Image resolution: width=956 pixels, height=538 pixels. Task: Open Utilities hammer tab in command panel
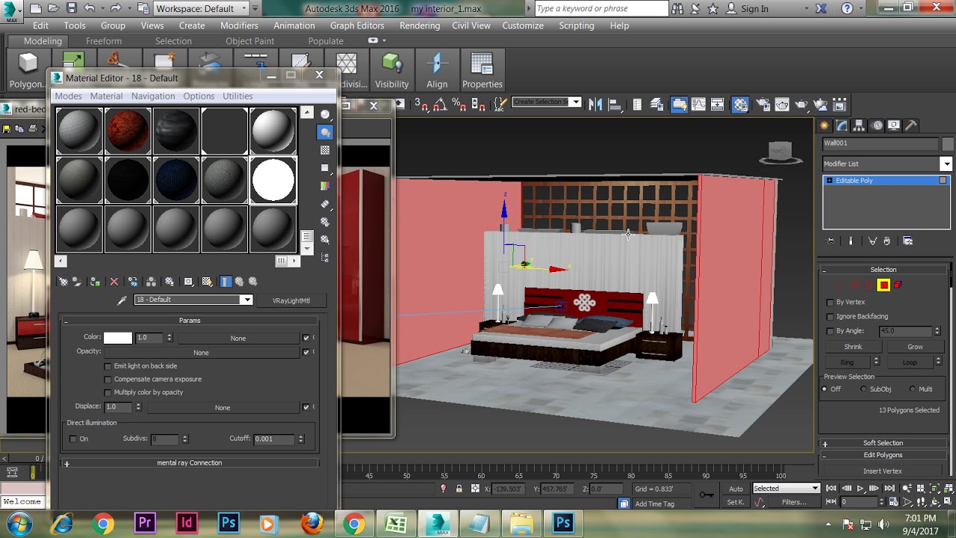911,126
